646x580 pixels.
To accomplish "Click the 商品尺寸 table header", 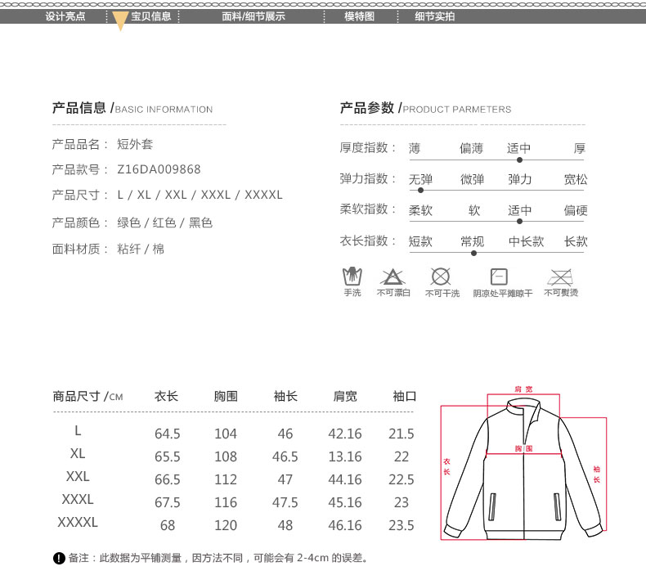I will coord(87,396).
